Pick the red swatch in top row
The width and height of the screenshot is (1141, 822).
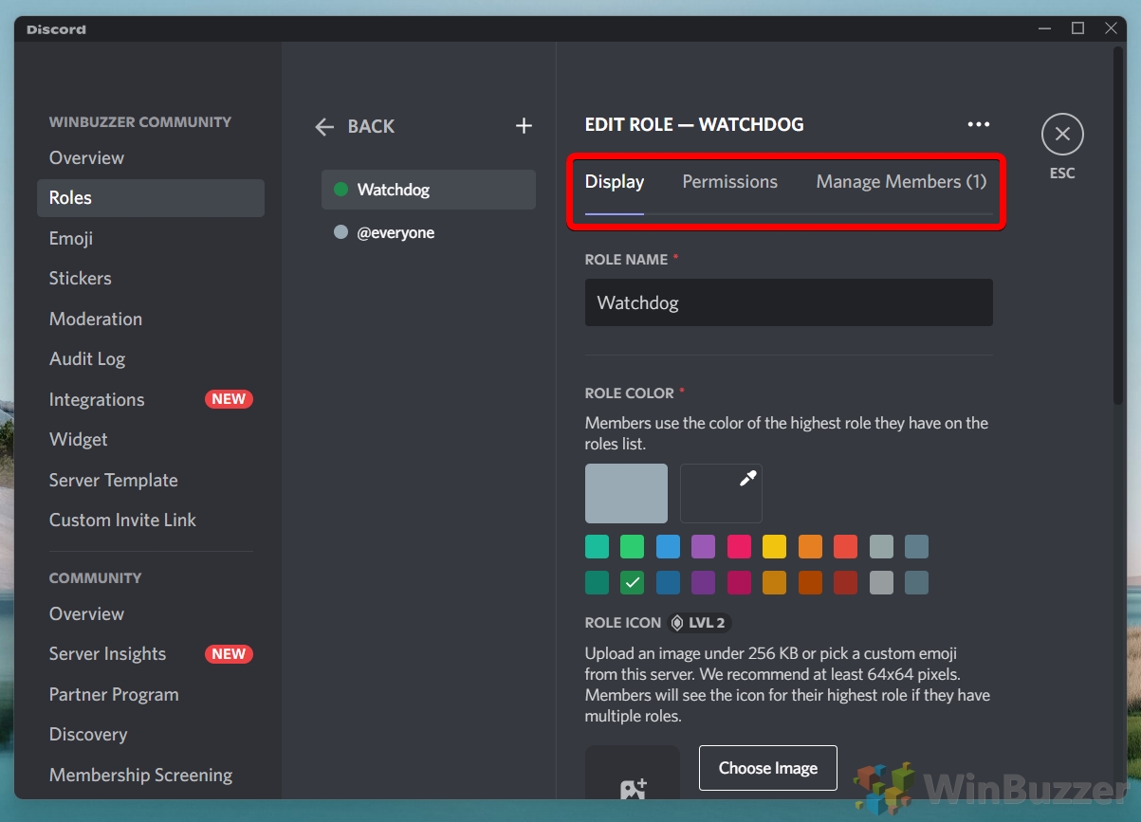(x=846, y=547)
